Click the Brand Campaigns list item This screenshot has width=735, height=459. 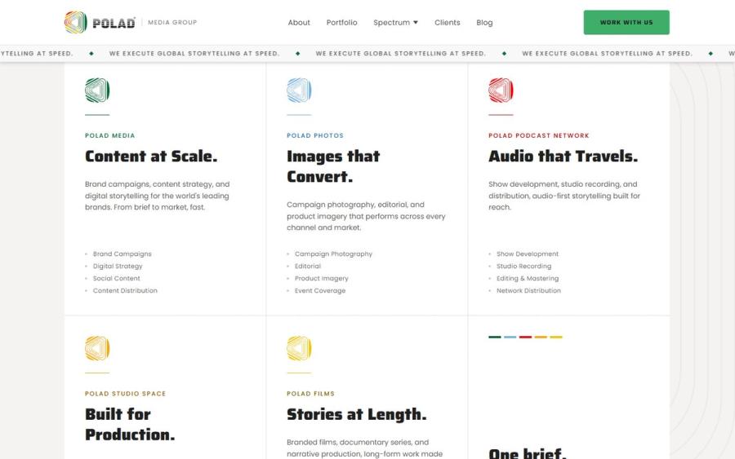tap(122, 254)
